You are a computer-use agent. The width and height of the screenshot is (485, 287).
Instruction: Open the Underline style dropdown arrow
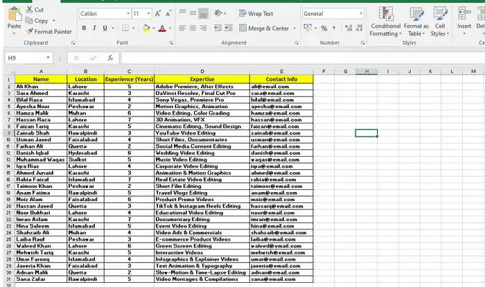coord(113,28)
